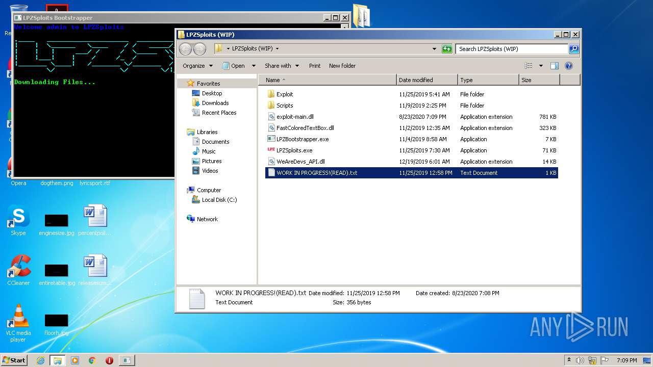Screen dimensions: 653x367
Task: Sort files by Date modified column
Action: [427, 80]
